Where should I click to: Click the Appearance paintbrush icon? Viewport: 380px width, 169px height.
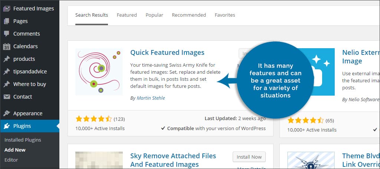(x=7, y=113)
